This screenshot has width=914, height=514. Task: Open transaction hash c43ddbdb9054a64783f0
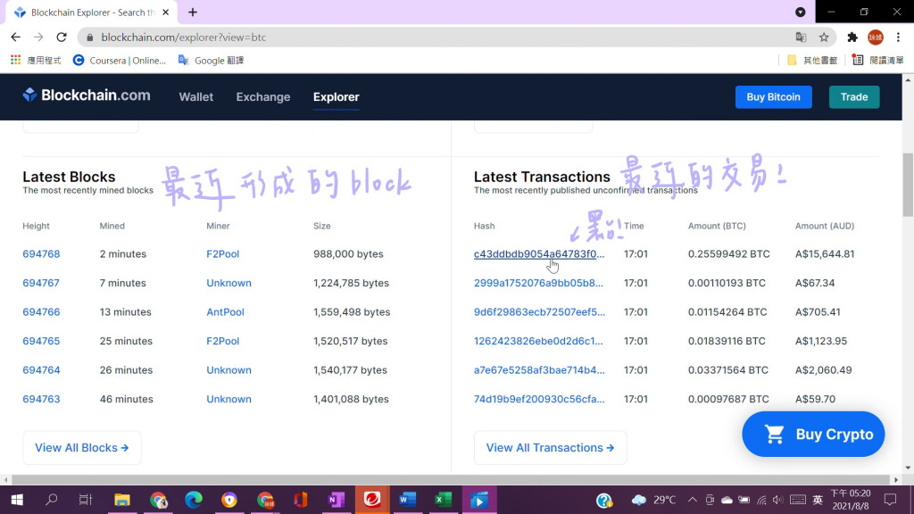(538, 254)
